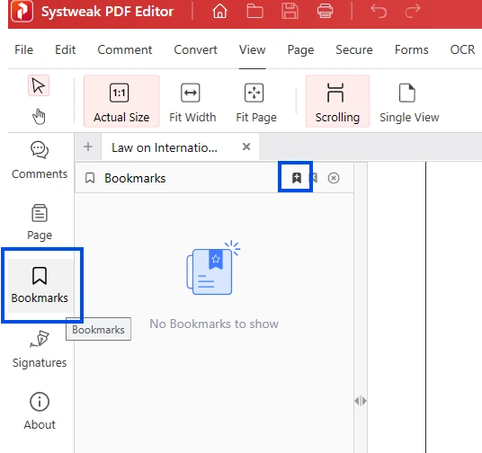Open the Edit menu
Viewport: 482px width, 453px height.
65,49
